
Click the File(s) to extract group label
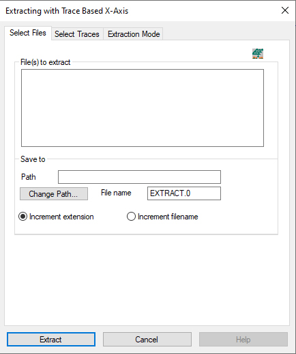[46, 62]
